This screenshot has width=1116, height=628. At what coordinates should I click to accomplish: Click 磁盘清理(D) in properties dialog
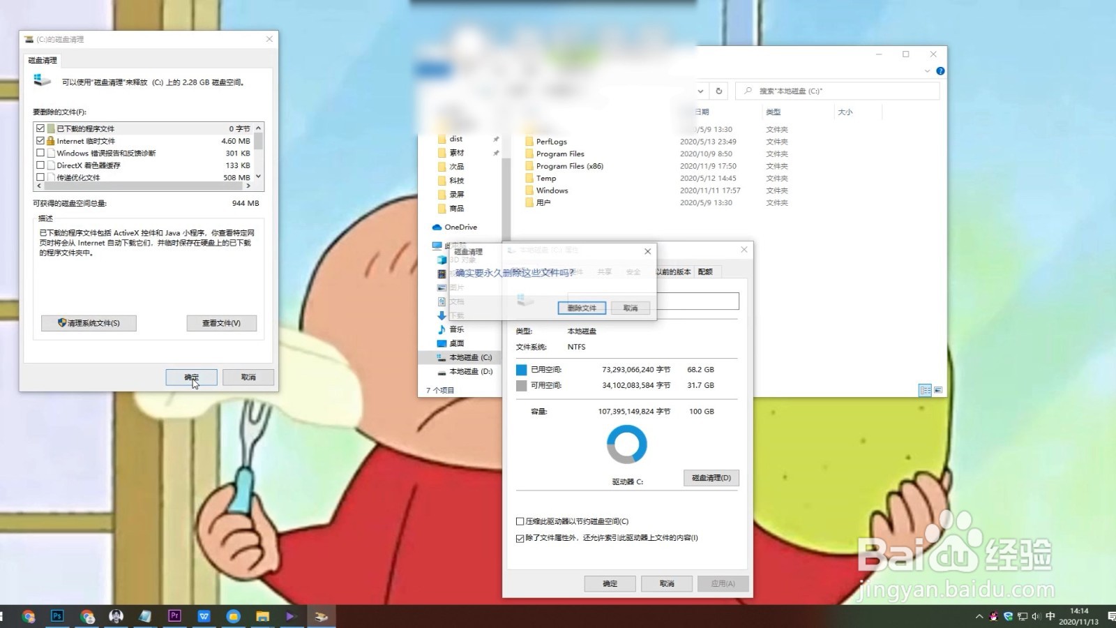click(711, 478)
